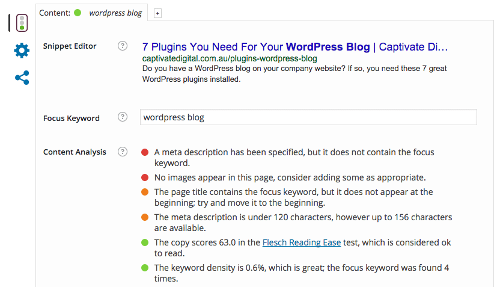Select 'No images appear in this page' message
The width and height of the screenshot is (500, 287).
coord(290,177)
